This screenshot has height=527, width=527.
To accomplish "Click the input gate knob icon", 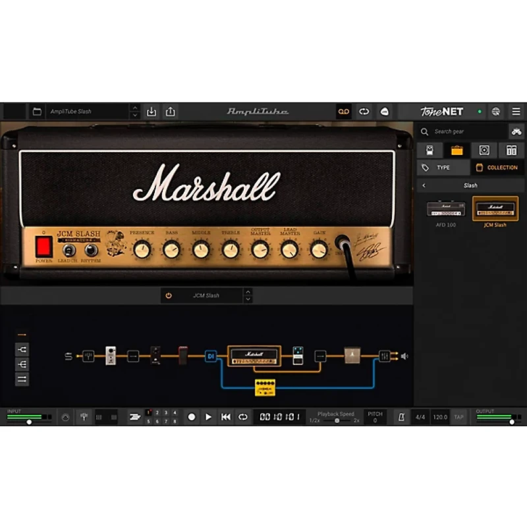I will (x=65, y=418).
